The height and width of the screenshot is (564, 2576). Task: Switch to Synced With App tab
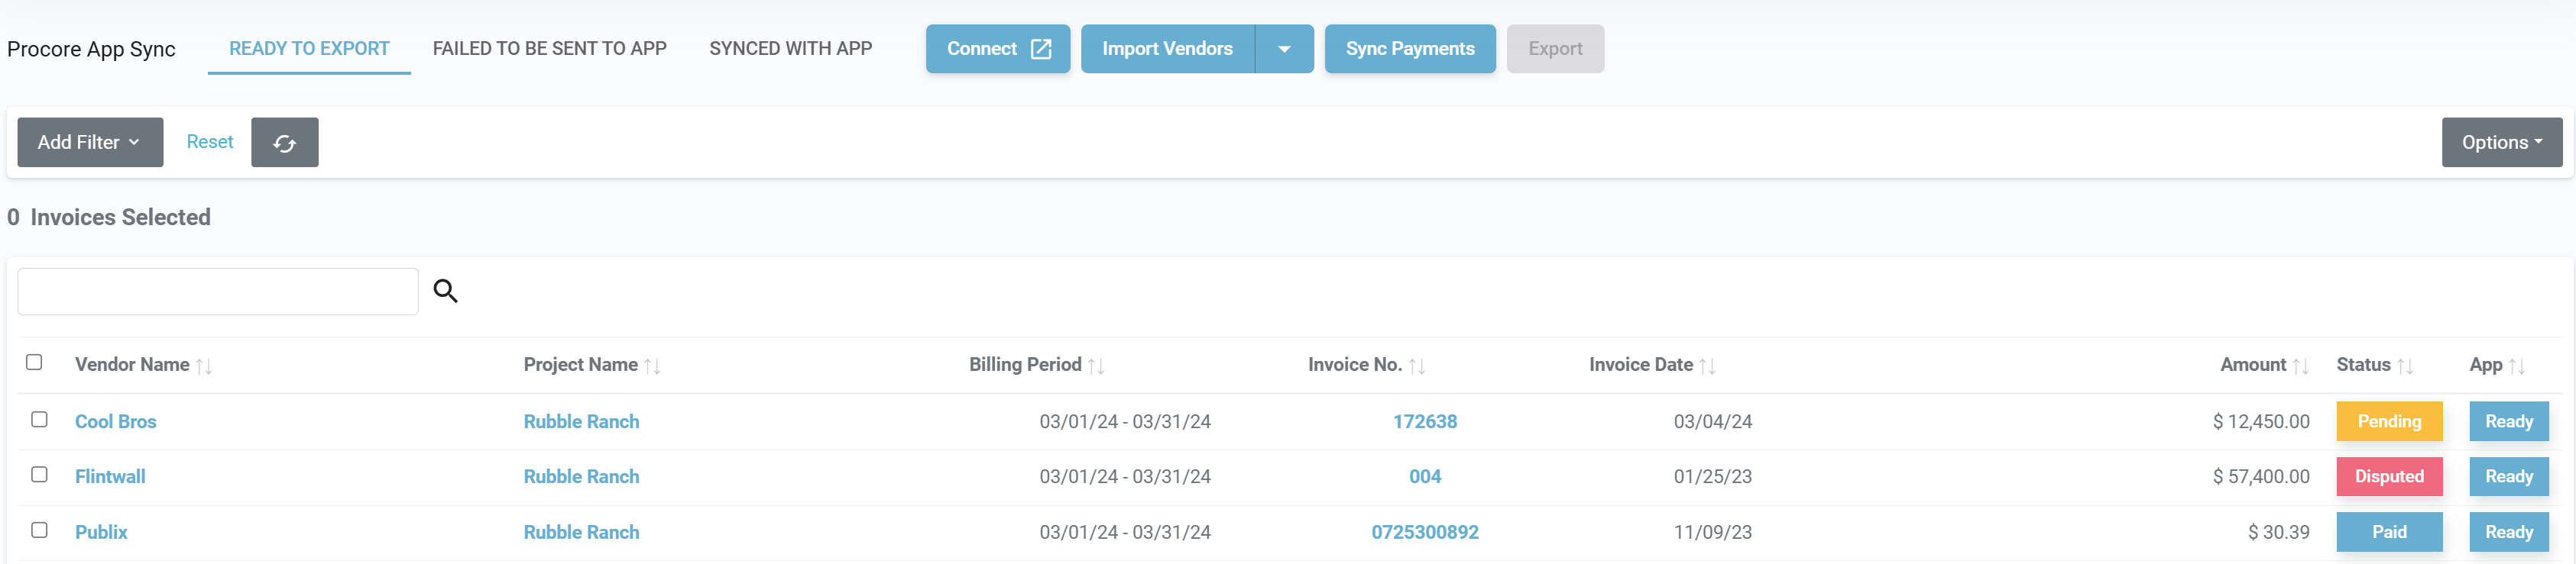click(x=790, y=49)
